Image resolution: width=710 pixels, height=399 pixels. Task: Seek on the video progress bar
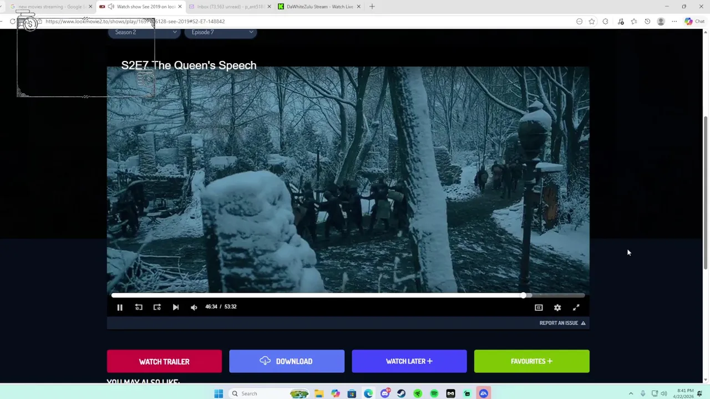[x=348, y=295]
